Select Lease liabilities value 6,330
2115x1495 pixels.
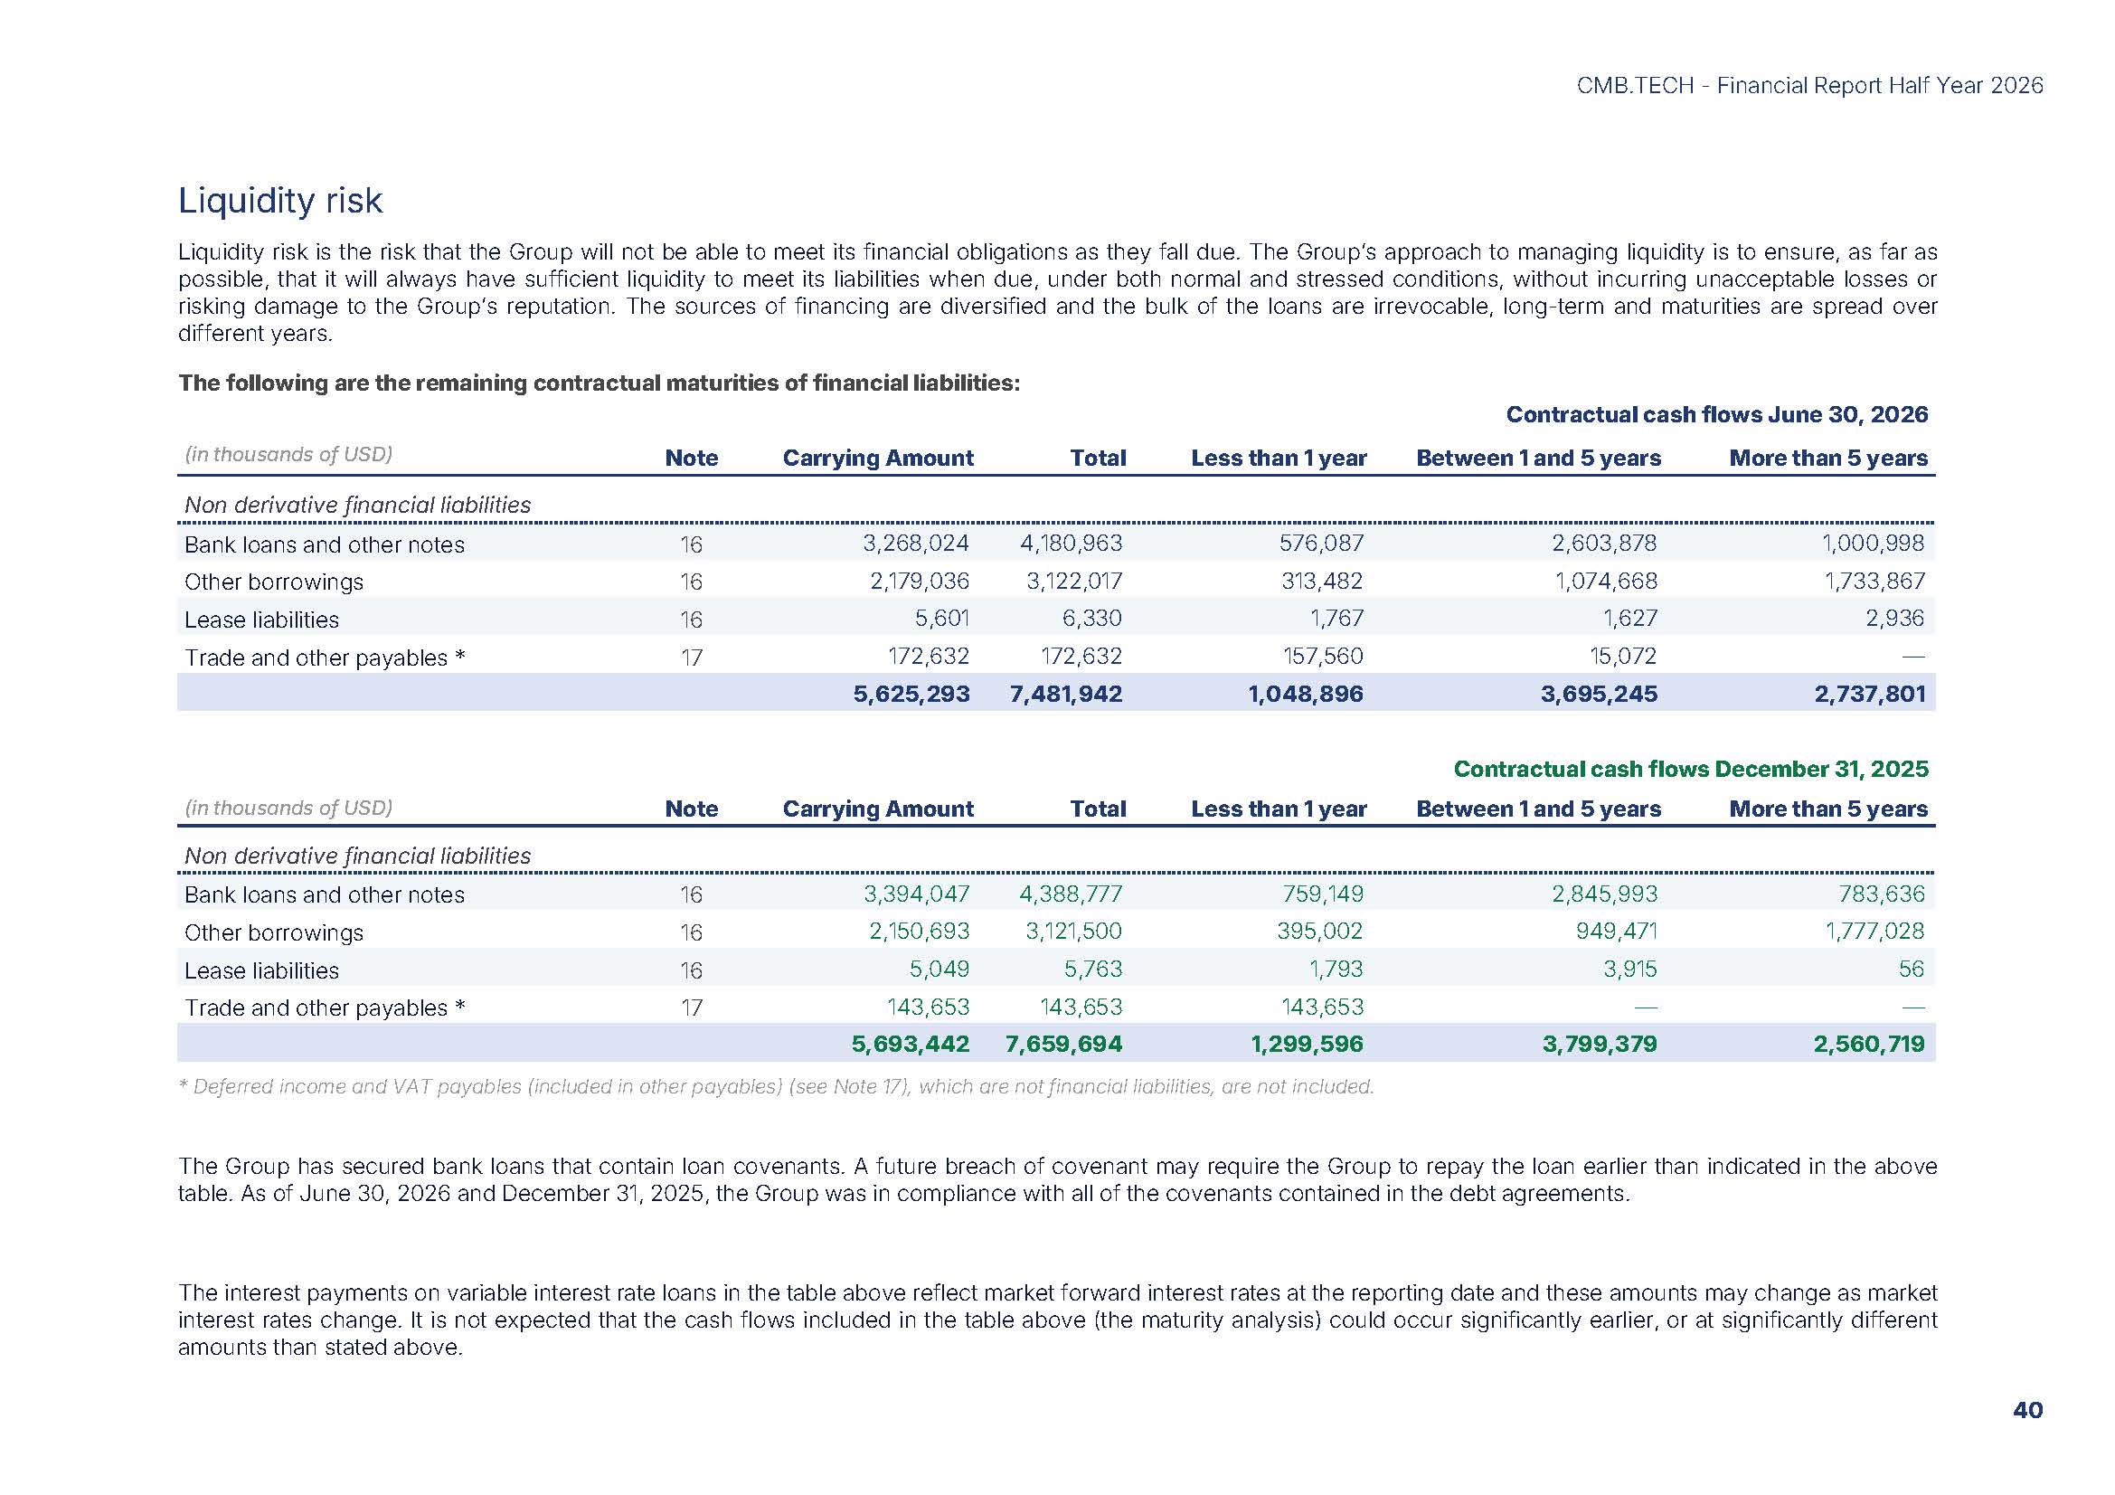(x=1091, y=618)
